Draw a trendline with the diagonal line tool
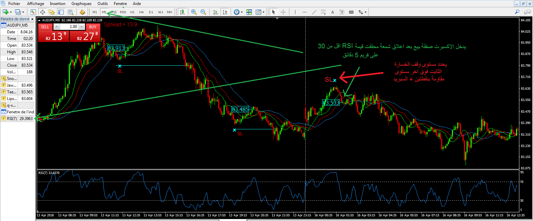The width and height of the screenshot is (533, 221). coord(314,12)
